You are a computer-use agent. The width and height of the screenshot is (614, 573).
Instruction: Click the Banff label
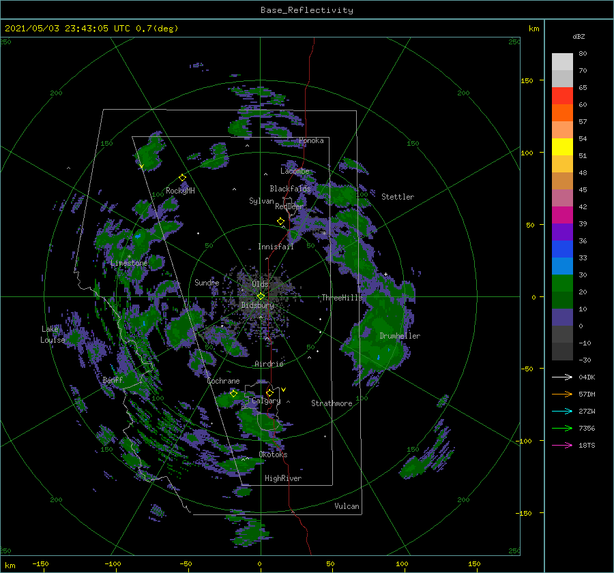click(113, 380)
